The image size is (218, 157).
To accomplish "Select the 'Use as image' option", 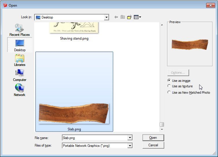I will coord(169,81).
